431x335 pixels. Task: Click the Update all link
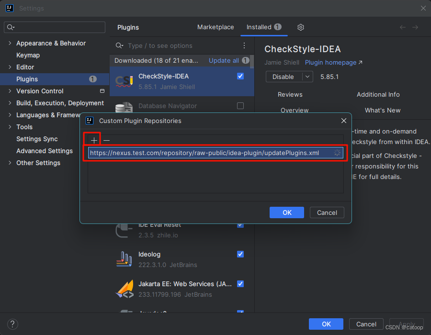[x=224, y=60]
